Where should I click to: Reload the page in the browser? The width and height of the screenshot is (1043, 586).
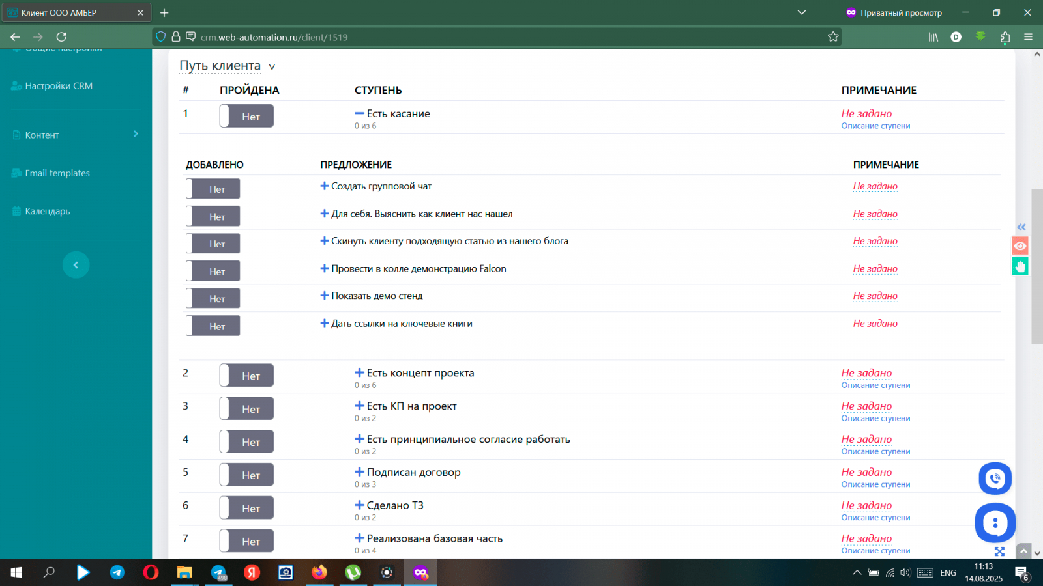61,37
